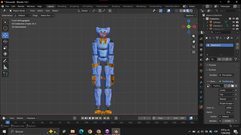Activate the Measure tool

pos(5,67)
